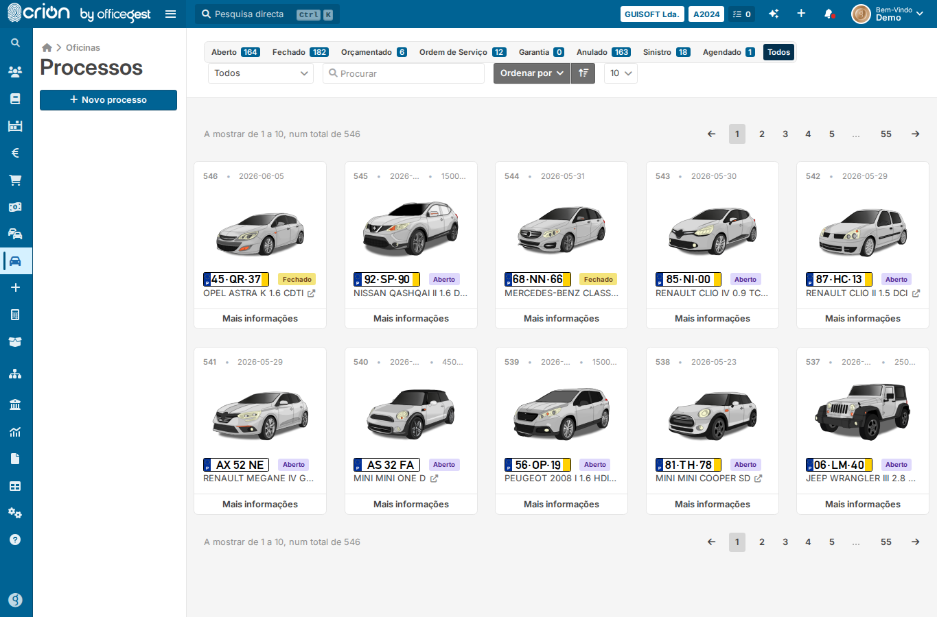Open the users group icon in sidebar
937x617 pixels.
[x=15, y=71]
